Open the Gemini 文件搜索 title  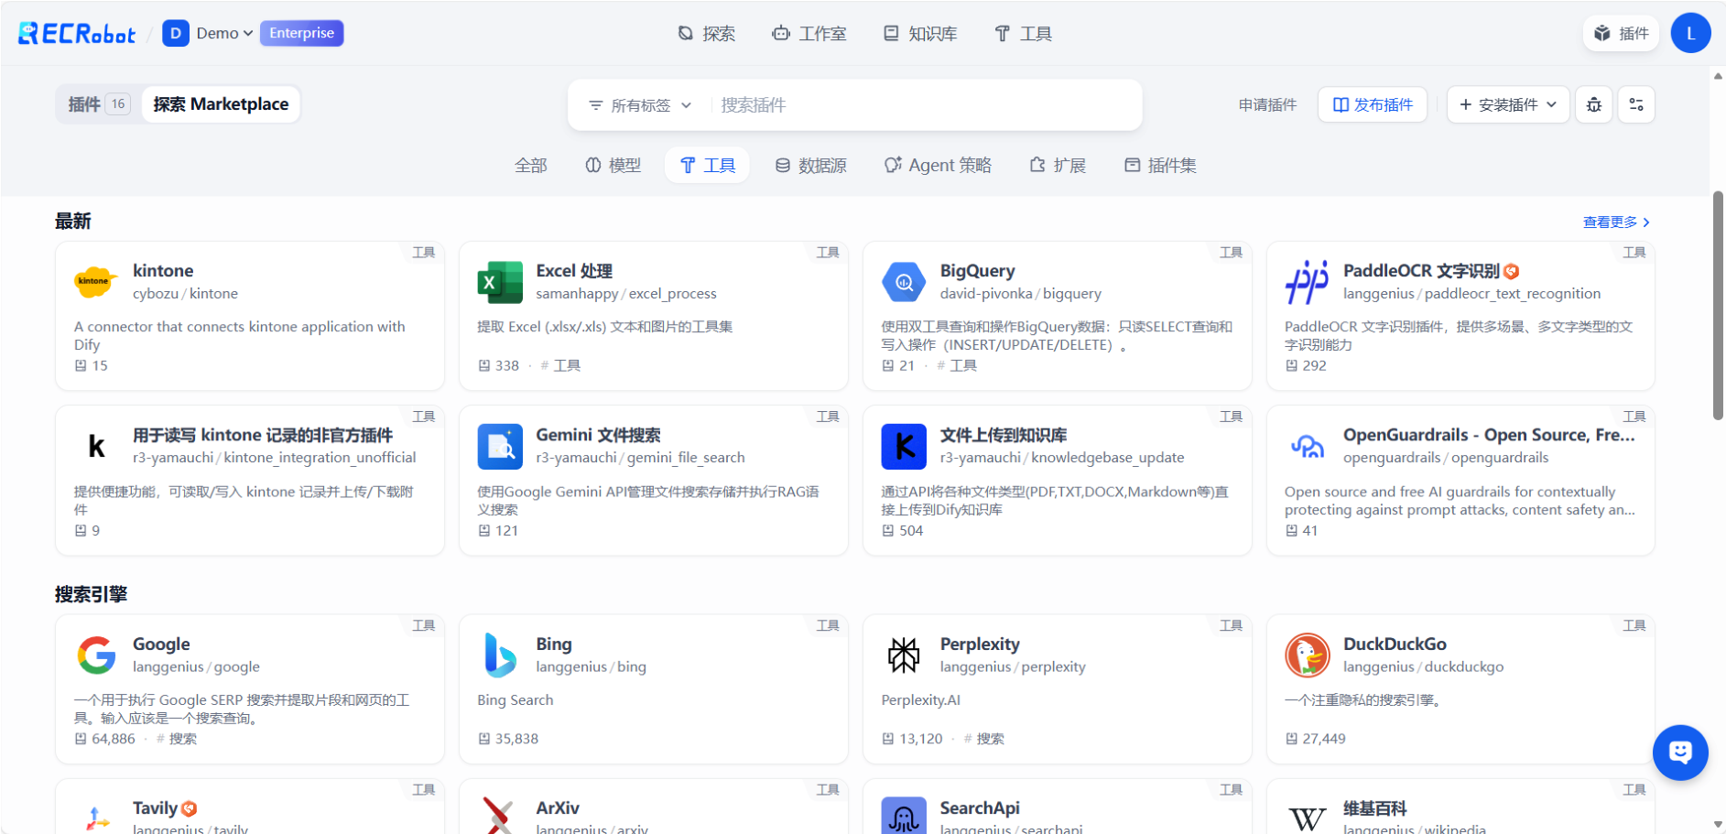pyautogui.click(x=598, y=436)
